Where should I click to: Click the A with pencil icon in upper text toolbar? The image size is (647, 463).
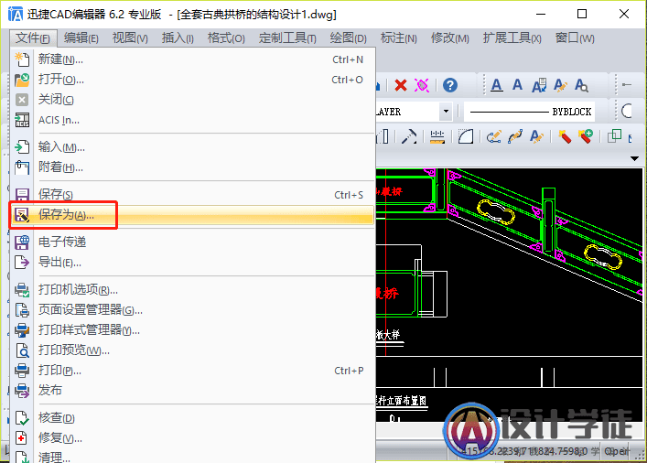point(560,85)
